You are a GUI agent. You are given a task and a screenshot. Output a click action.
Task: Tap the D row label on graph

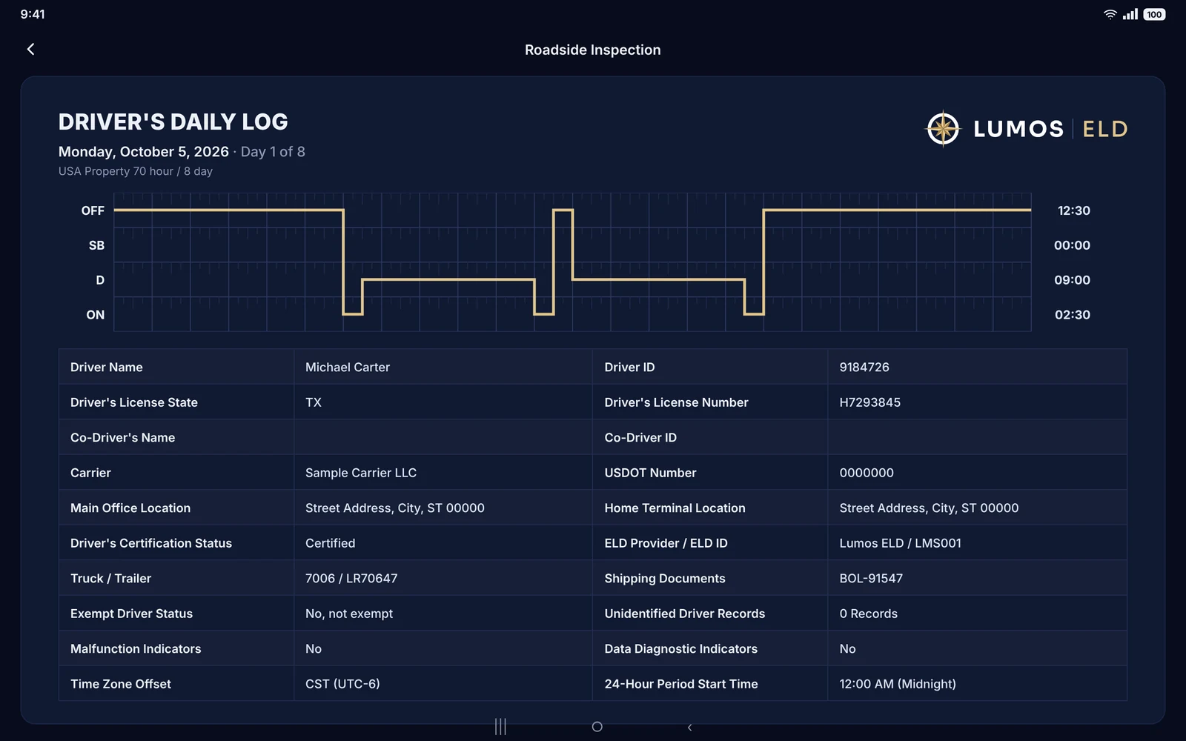click(100, 280)
